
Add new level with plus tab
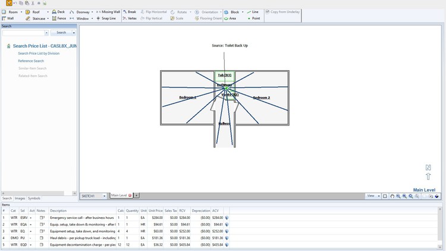pos(136,195)
